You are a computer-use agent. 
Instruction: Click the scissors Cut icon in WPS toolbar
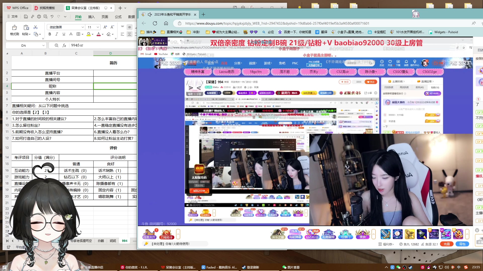(35, 28)
